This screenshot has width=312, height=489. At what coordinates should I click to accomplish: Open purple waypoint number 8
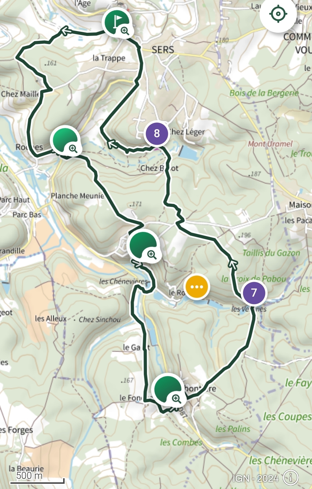coord(157,134)
